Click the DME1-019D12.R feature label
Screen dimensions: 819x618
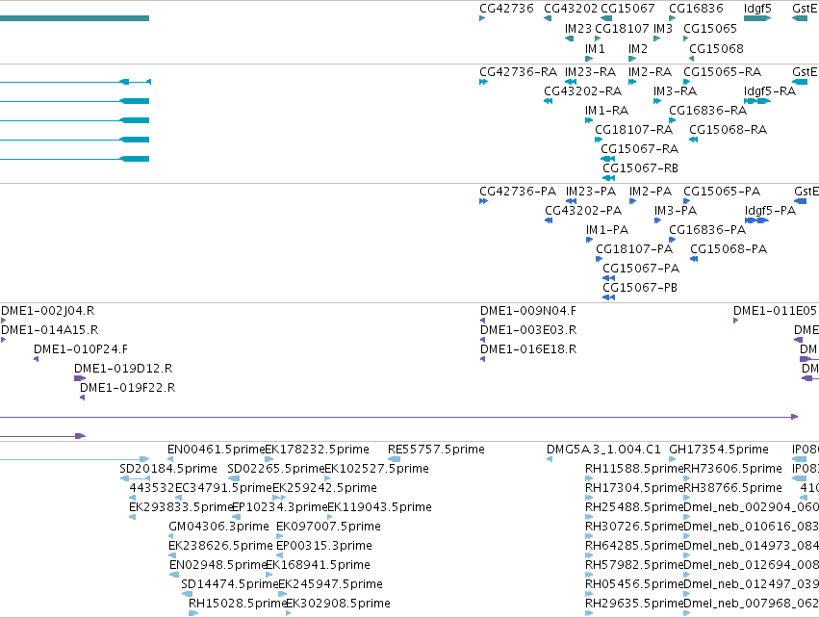pos(123,369)
